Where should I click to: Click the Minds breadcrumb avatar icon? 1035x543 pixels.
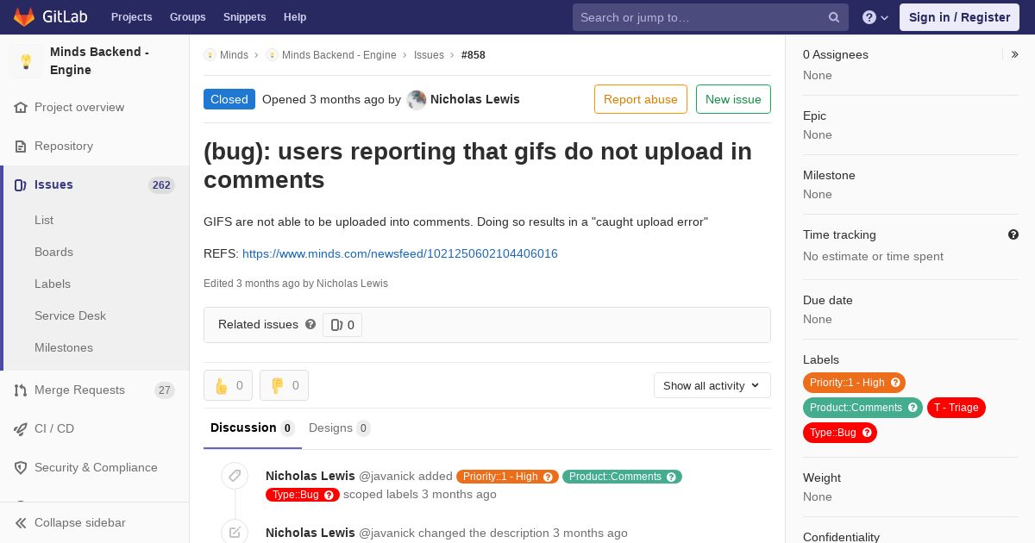pyautogui.click(x=210, y=55)
